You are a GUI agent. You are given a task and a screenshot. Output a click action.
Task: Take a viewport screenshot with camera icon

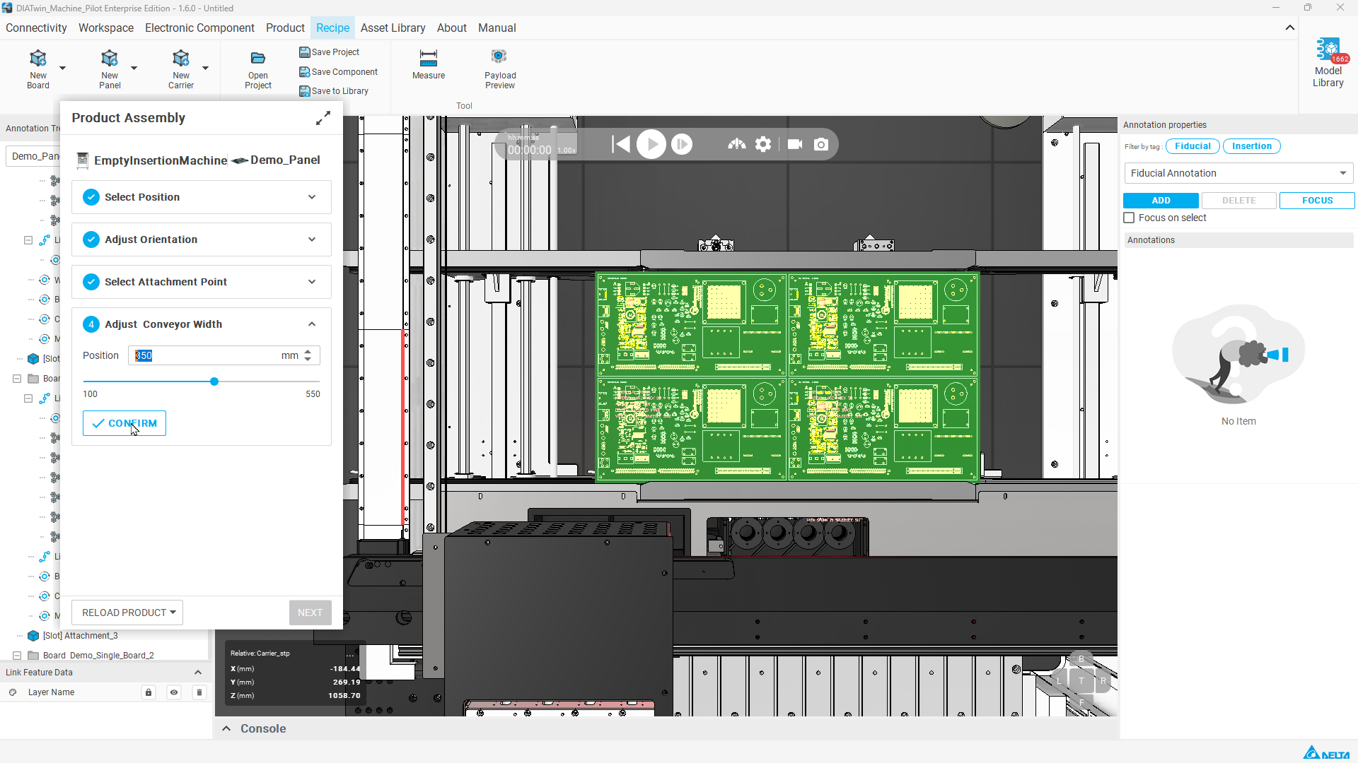pyautogui.click(x=821, y=144)
